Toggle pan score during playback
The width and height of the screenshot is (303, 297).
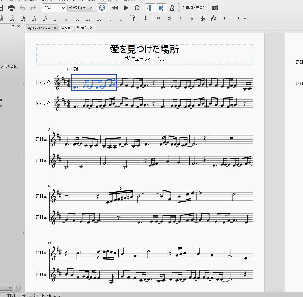click(161, 8)
